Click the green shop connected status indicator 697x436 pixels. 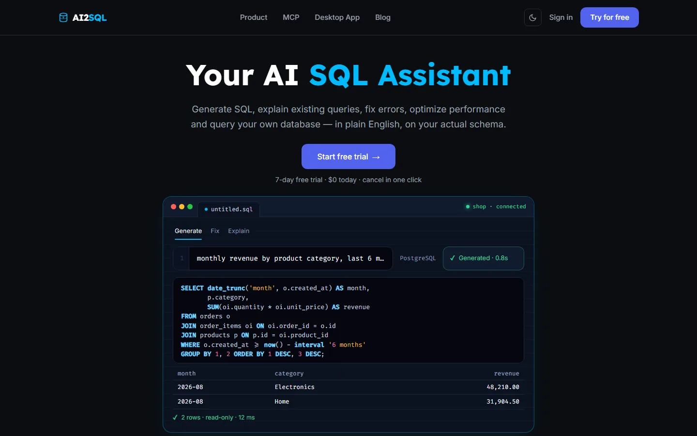click(496, 206)
